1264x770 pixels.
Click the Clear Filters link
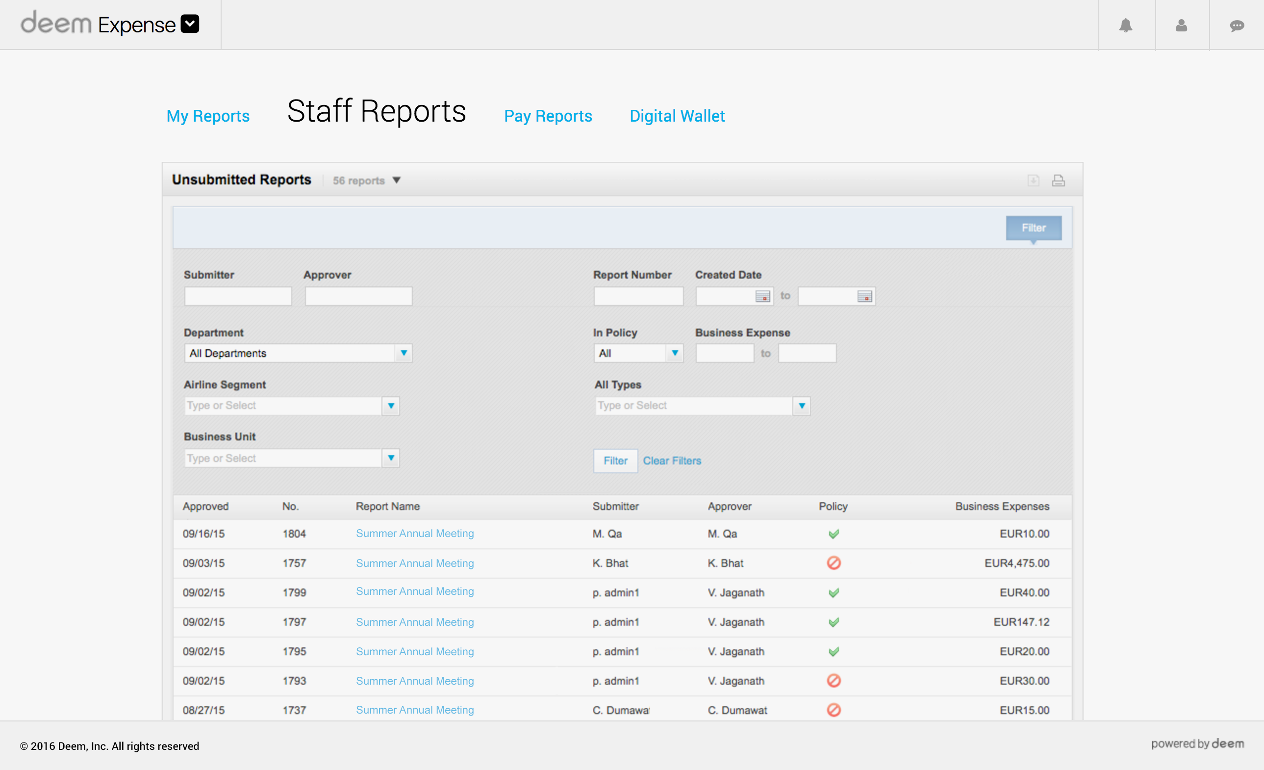point(672,461)
